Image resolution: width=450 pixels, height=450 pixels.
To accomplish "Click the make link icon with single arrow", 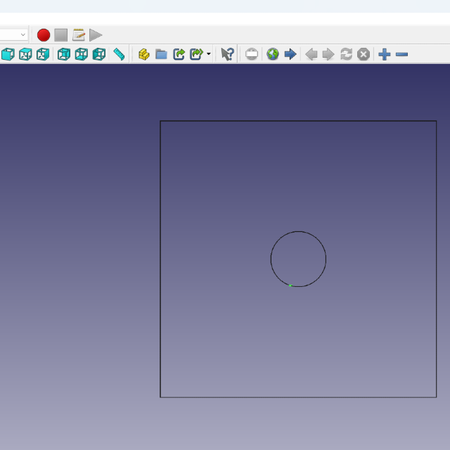I will pos(179,54).
